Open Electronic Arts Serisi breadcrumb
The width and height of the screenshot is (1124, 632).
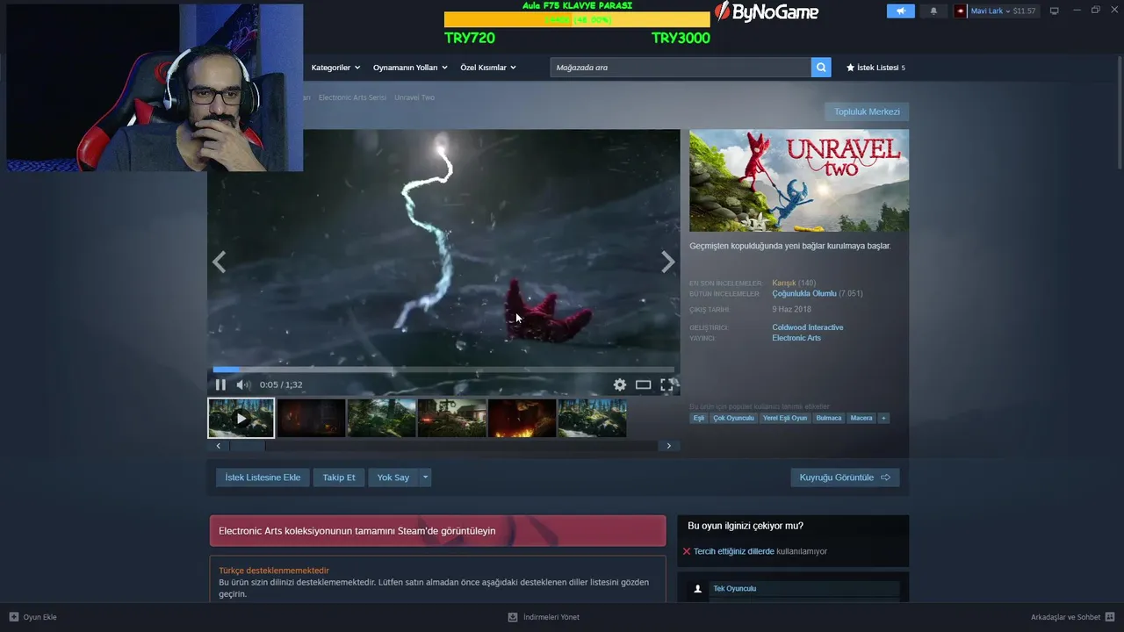click(352, 97)
